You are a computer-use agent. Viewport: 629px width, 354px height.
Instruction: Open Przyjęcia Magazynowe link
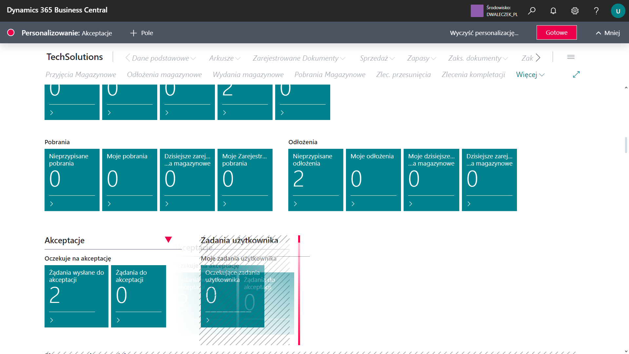point(81,75)
